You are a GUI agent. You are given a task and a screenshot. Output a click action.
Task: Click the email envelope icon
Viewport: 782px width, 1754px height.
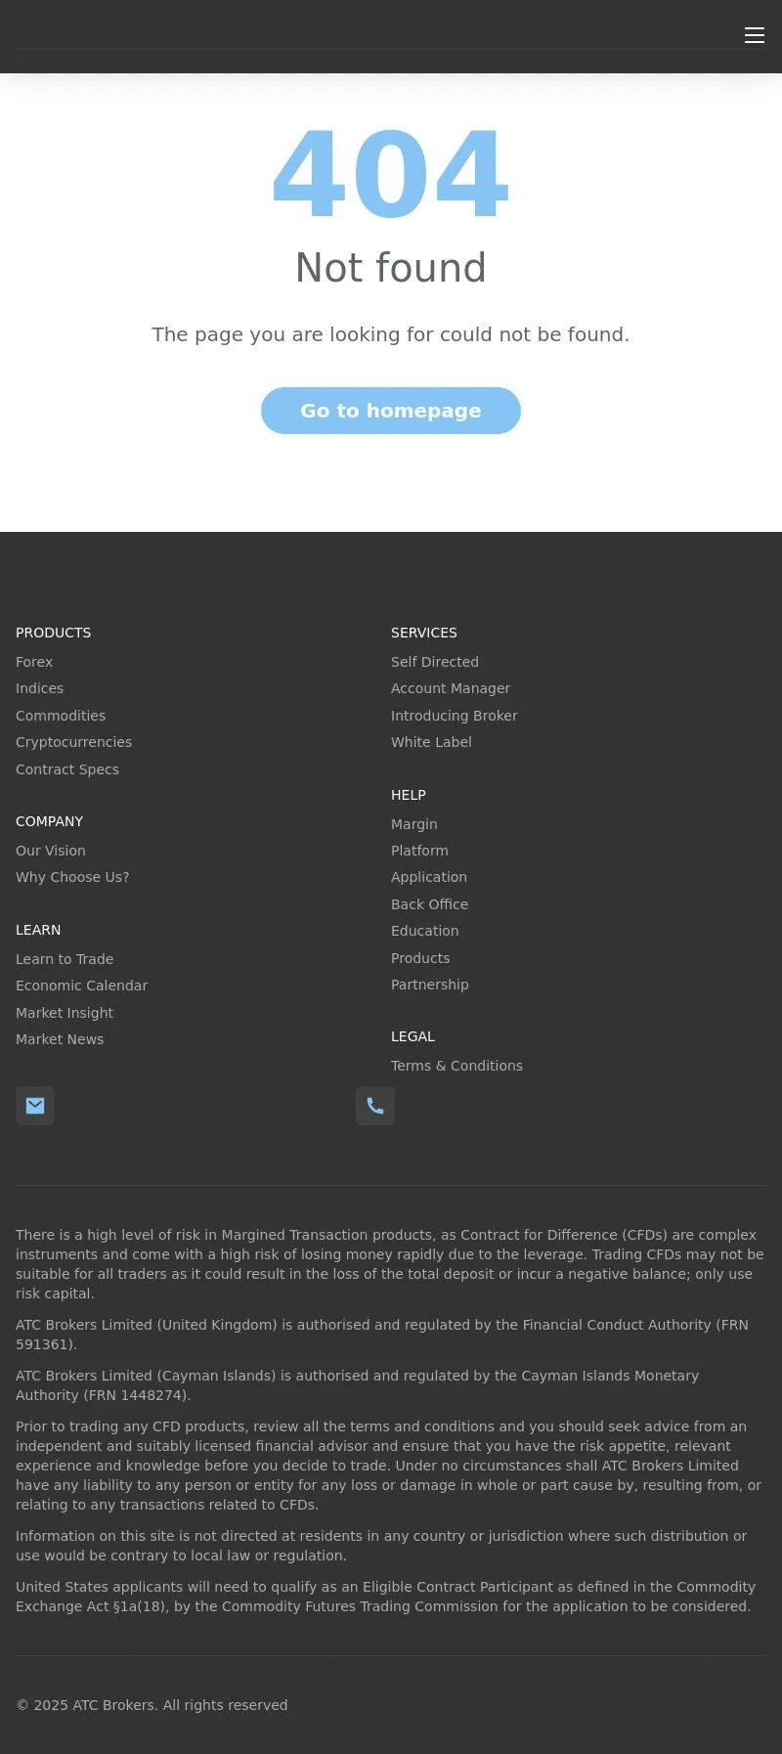click(35, 1106)
